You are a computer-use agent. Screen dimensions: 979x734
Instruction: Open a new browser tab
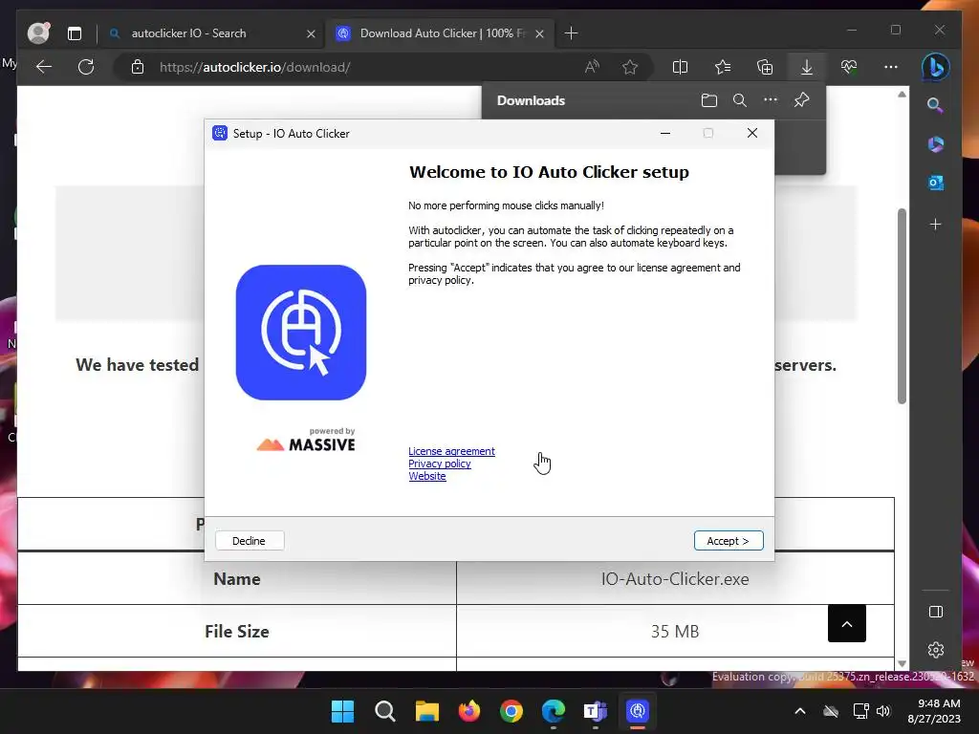(x=572, y=33)
